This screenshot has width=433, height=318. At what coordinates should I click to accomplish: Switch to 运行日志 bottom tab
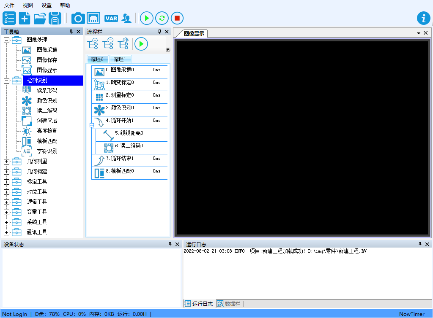tap(199, 304)
